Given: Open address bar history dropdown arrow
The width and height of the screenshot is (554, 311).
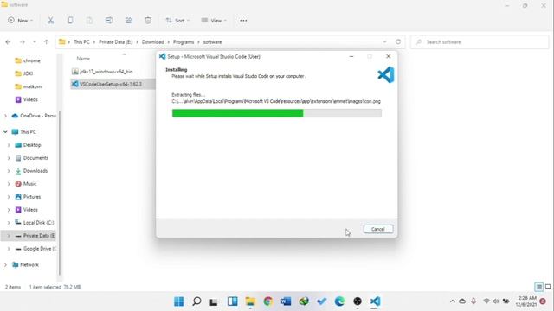Looking at the screenshot, I should tap(384, 42).
